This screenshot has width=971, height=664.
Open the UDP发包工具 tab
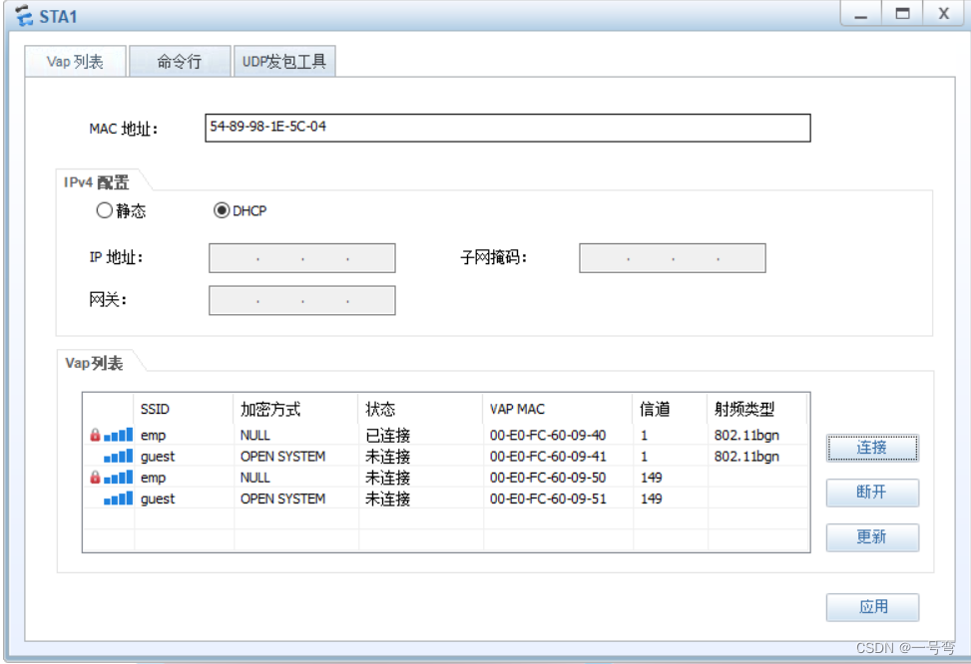(284, 61)
